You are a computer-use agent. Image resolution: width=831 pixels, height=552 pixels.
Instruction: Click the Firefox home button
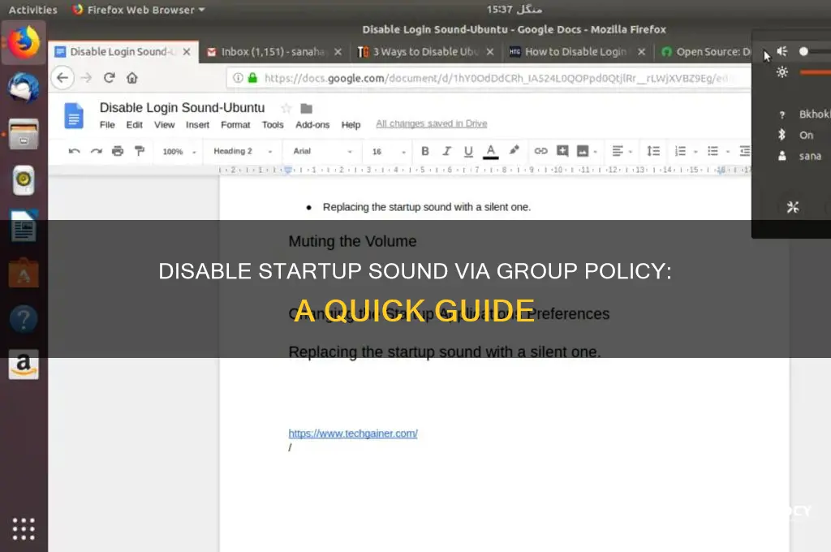132,78
